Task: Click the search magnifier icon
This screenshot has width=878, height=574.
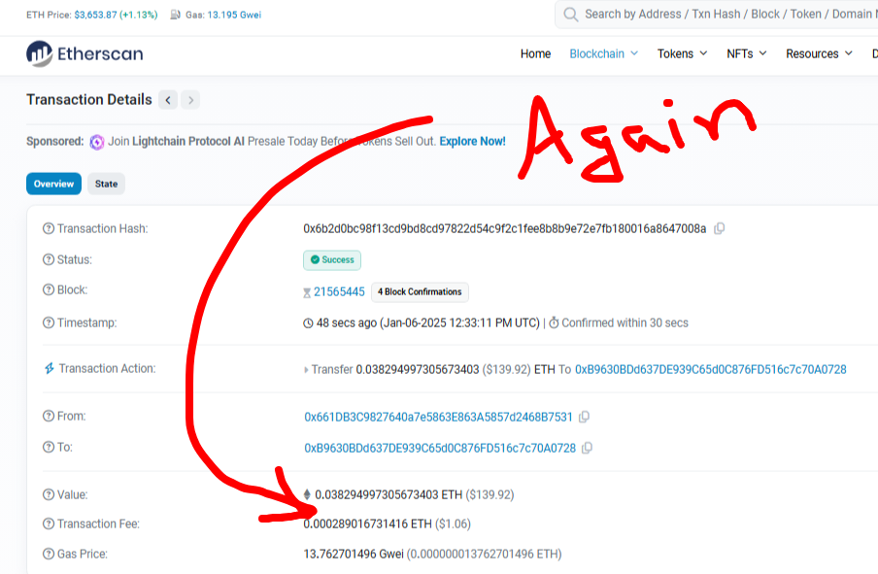Action: point(570,14)
